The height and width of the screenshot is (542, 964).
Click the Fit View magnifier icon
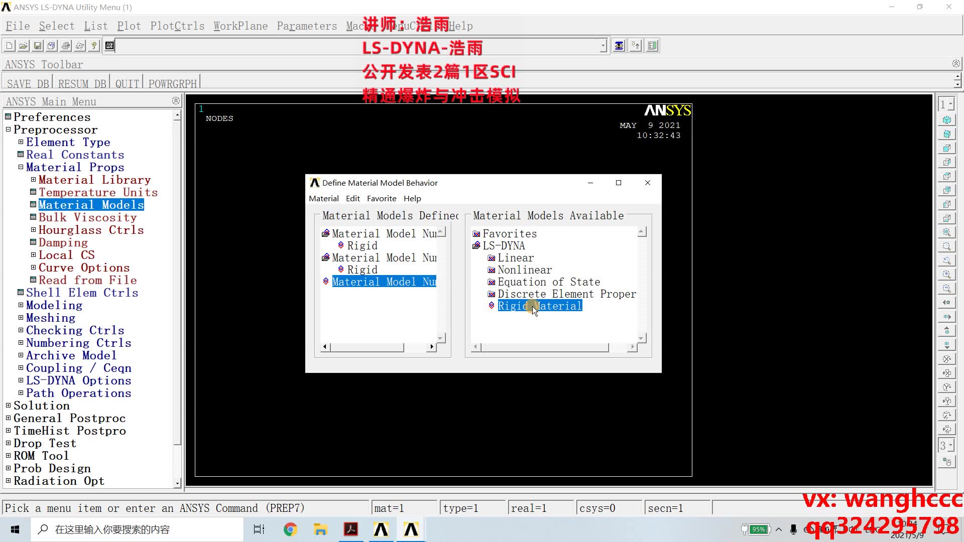coord(946,232)
